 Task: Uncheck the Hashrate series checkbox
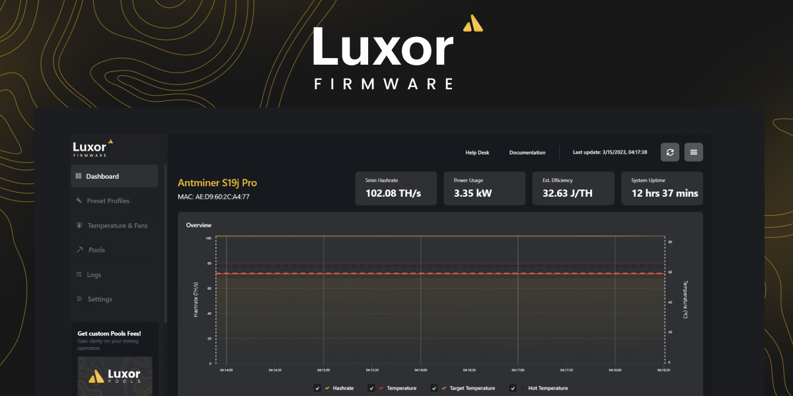point(317,388)
